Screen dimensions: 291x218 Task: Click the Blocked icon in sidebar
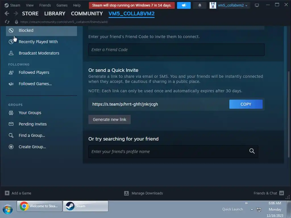11,30
